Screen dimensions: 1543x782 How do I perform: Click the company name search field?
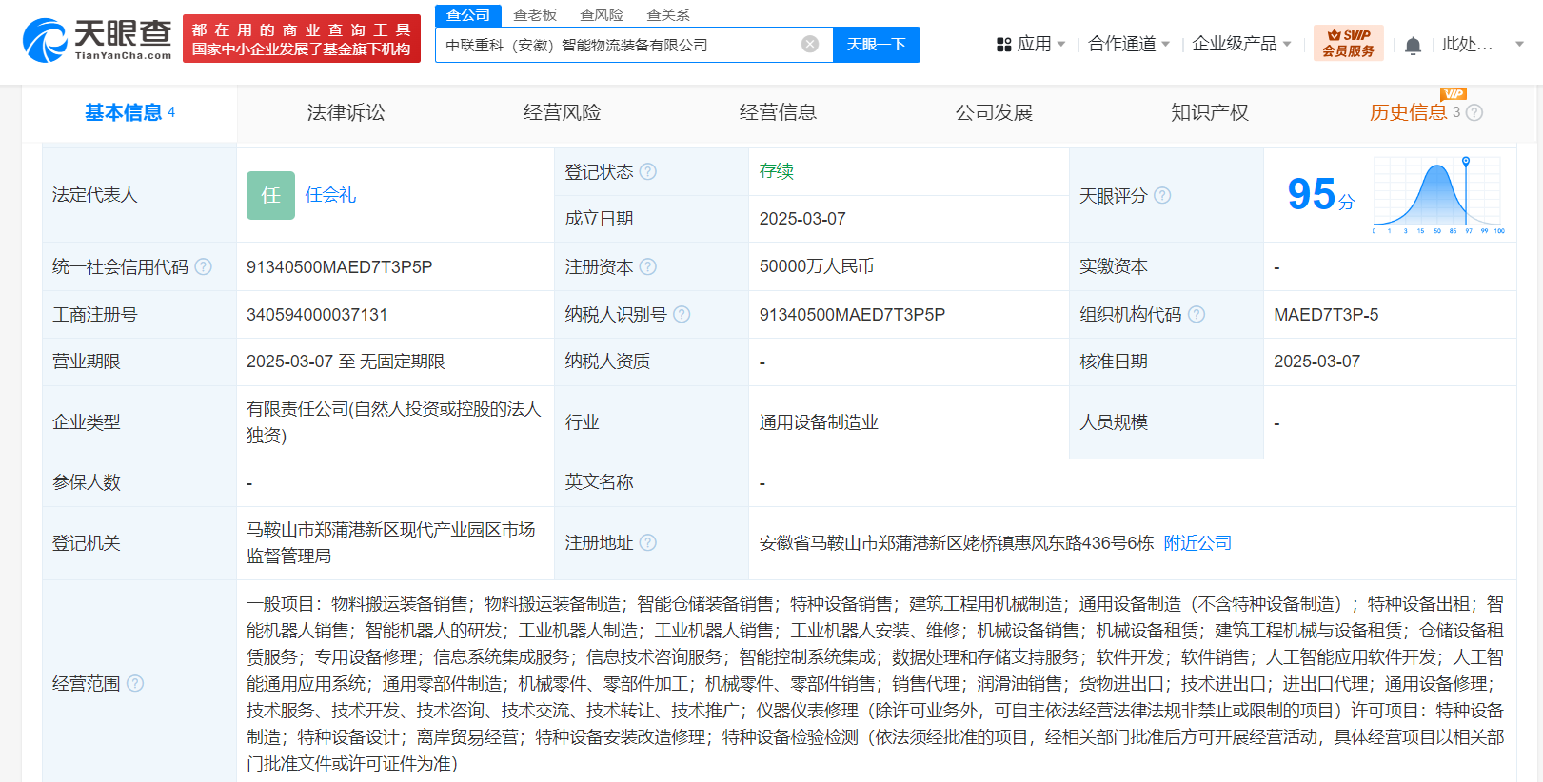[x=619, y=45]
